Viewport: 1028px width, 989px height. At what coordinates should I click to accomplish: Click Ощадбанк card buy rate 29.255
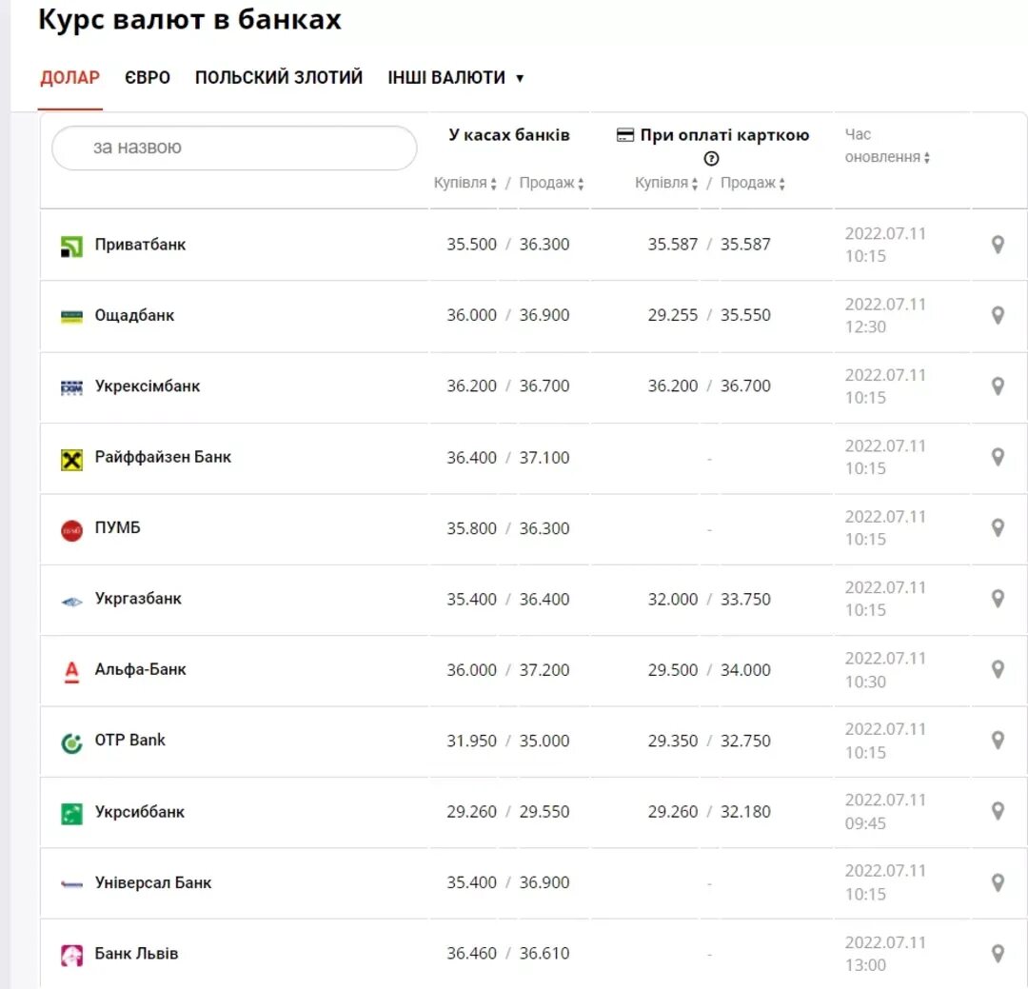pos(673,315)
